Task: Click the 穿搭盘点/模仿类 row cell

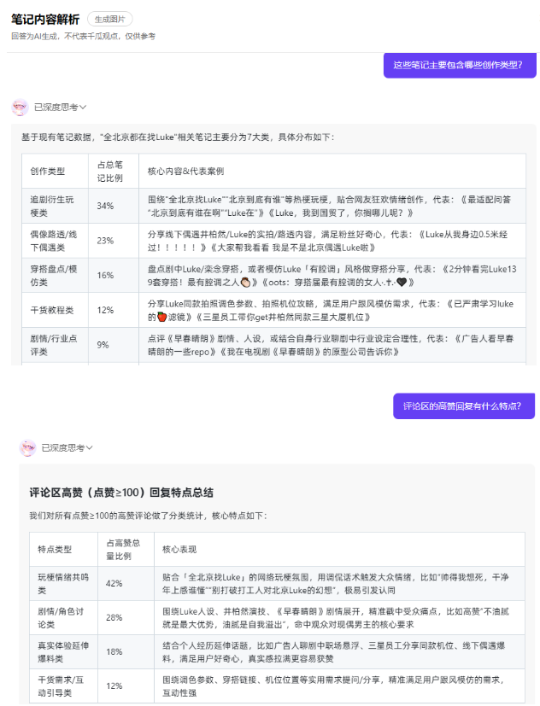Action: click(55, 275)
